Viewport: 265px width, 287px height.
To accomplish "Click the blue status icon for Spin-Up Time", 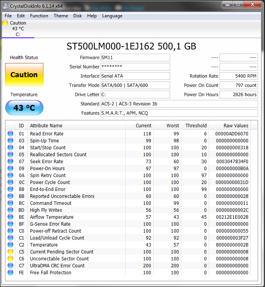I will click(x=10, y=140).
